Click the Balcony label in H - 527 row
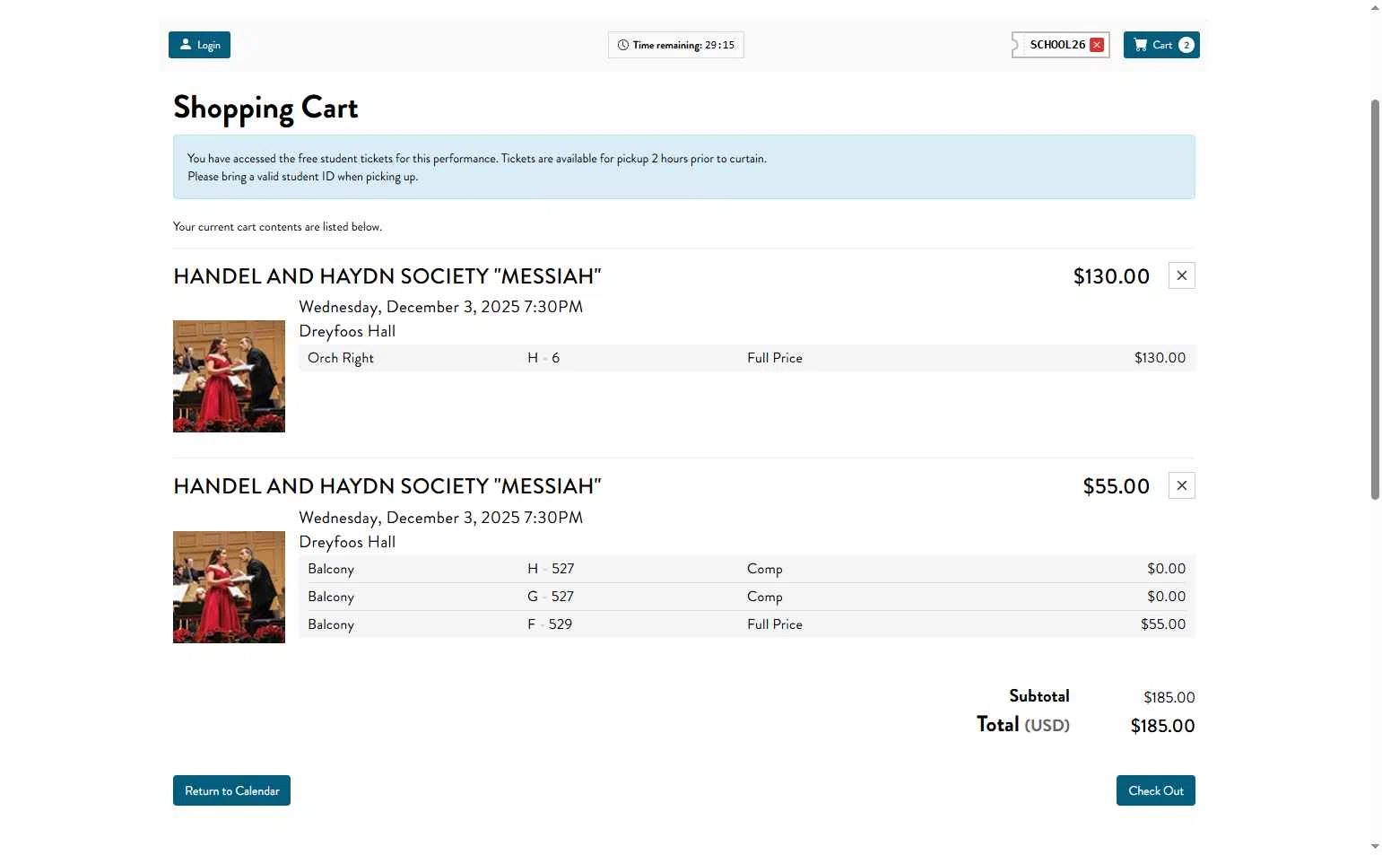 (x=331, y=569)
